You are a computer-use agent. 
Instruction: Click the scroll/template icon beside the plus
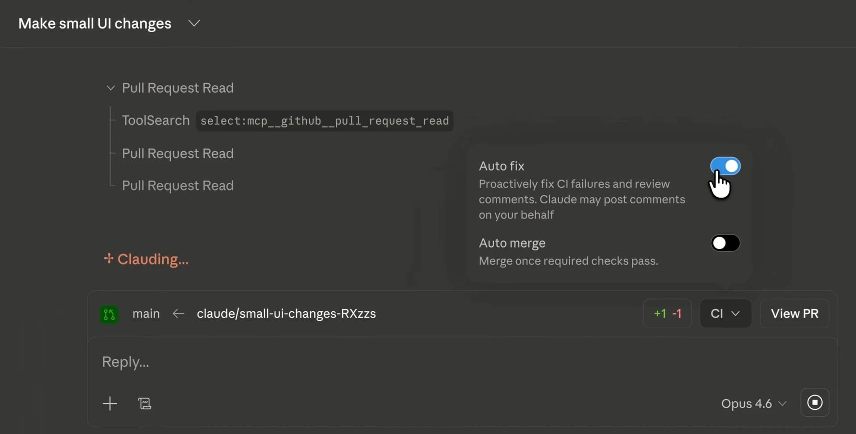pyautogui.click(x=145, y=403)
